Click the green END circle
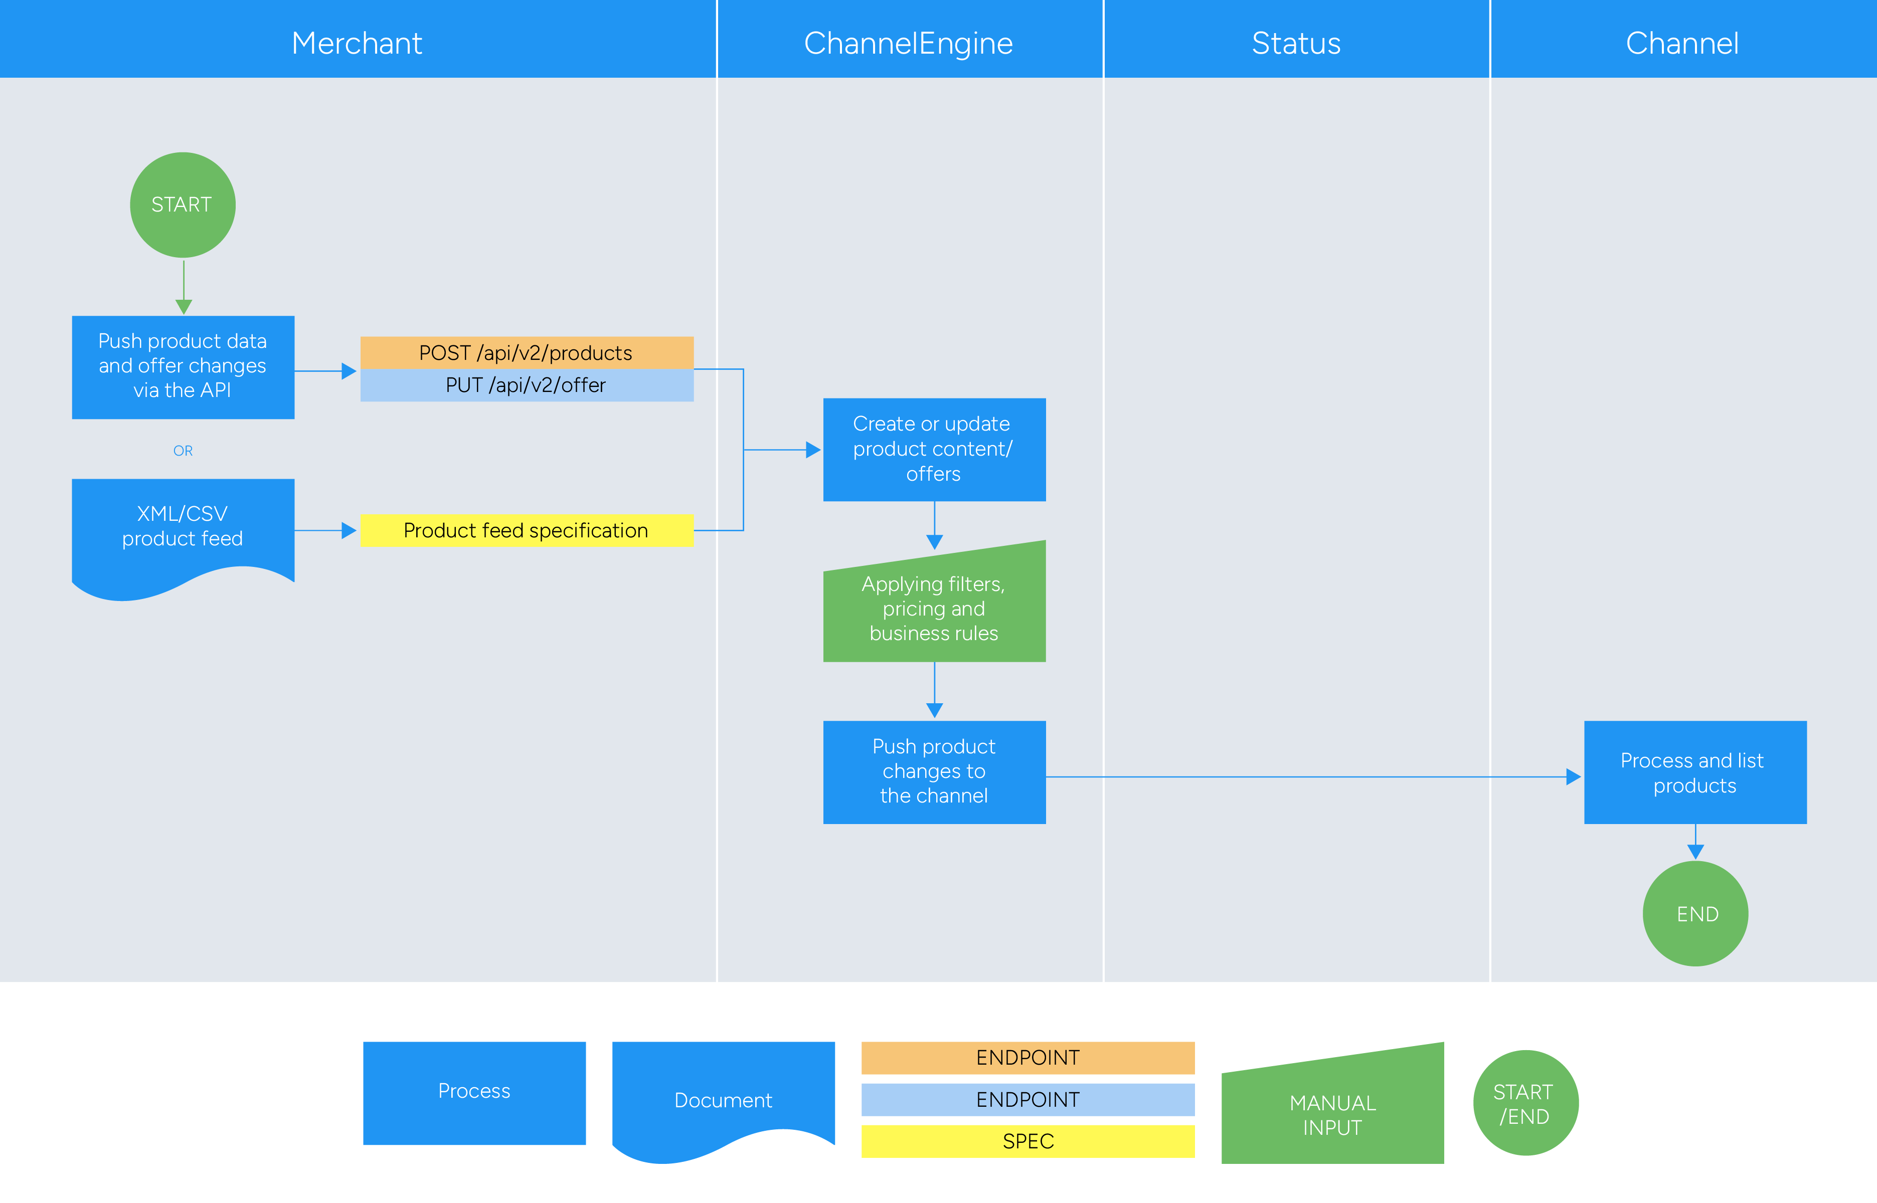The width and height of the screenshot is (1877, 1203). [1695, 913]
